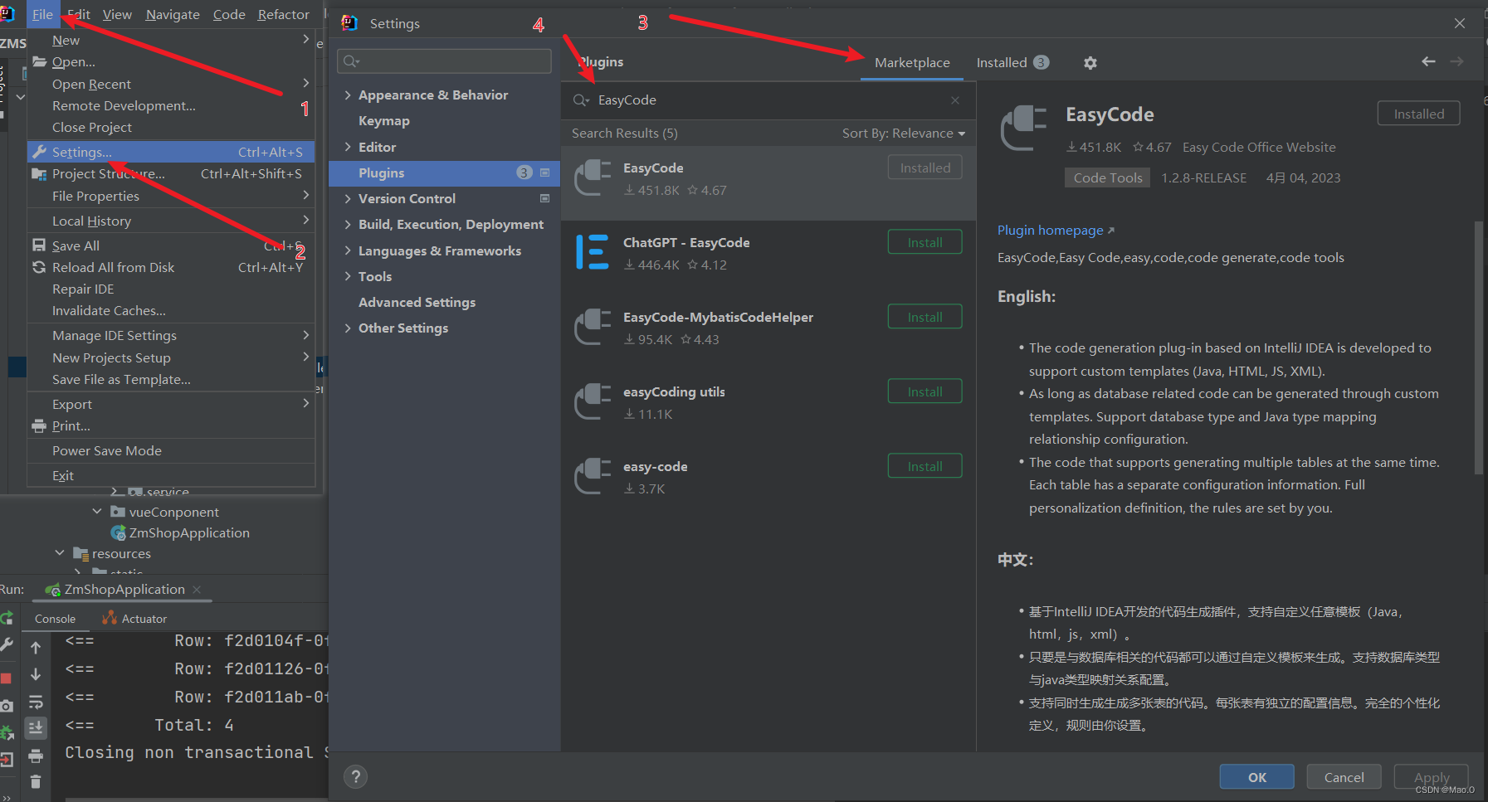Stop the running application with red square

[x=7, y=678]
